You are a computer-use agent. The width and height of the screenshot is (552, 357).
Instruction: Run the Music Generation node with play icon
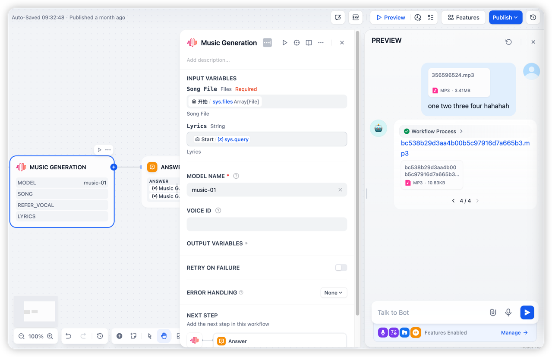coord(284,43)
